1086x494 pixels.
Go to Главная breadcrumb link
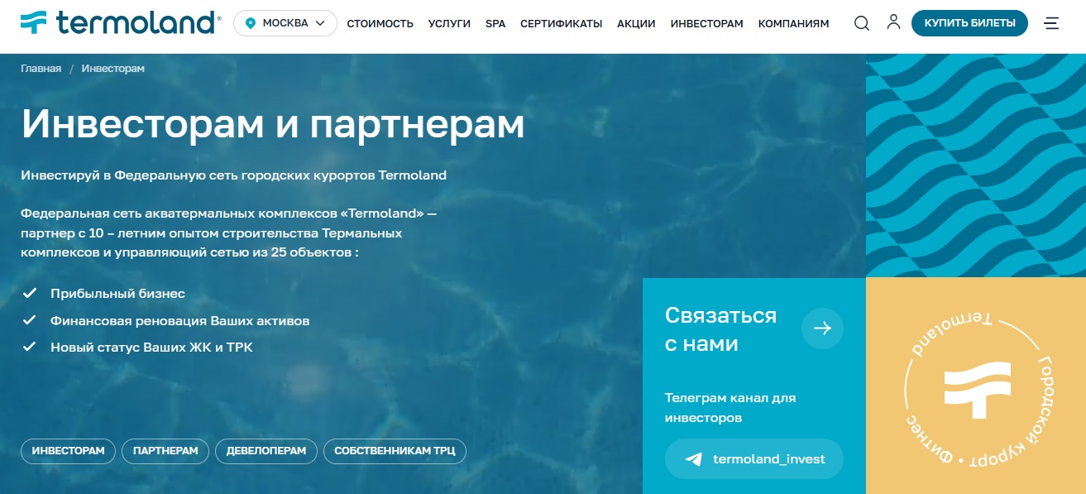tap(41, 69)
